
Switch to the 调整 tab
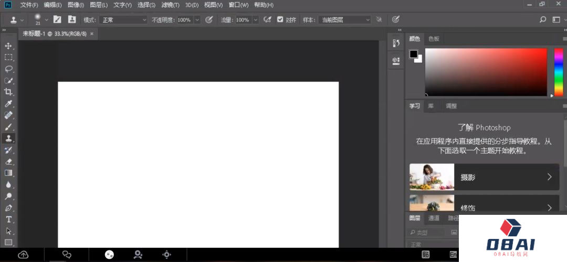451,106
